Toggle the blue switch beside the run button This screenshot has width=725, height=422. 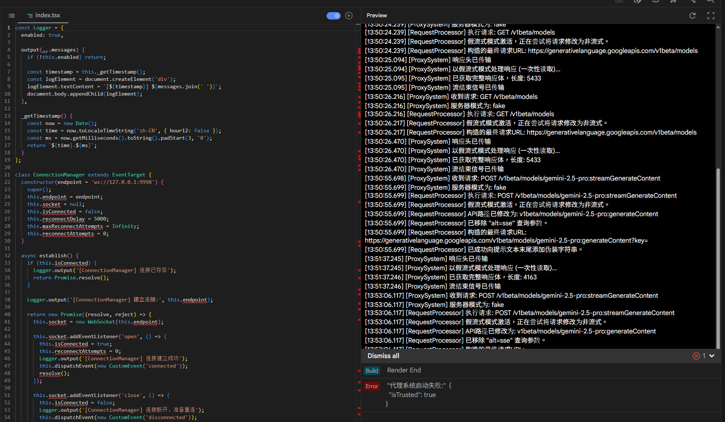tap(333, 15)
